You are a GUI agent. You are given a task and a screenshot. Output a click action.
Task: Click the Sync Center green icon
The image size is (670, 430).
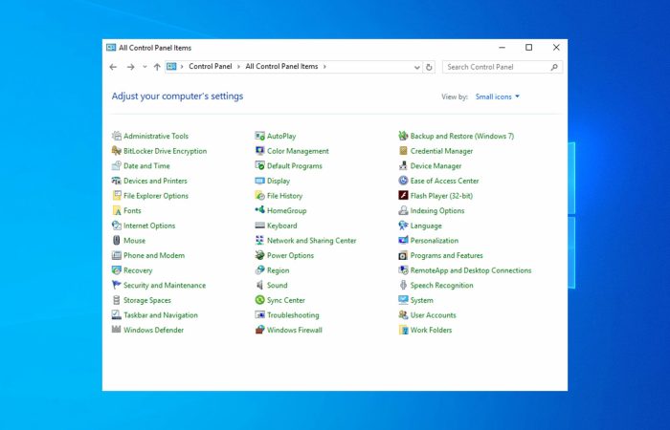point(259,300)
